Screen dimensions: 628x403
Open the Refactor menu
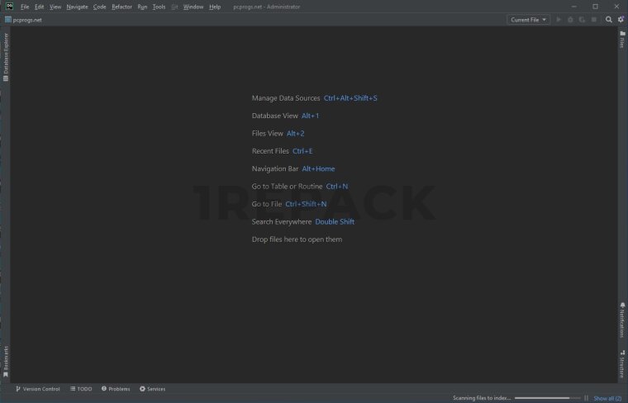click(121, 7)
